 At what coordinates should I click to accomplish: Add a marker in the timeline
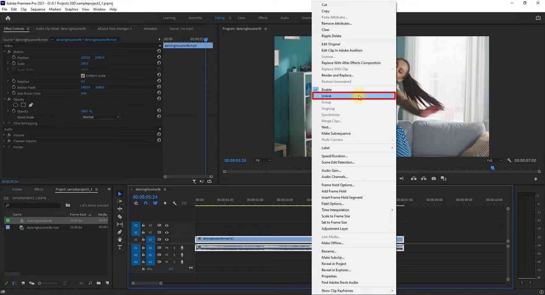tap(165, 203)
